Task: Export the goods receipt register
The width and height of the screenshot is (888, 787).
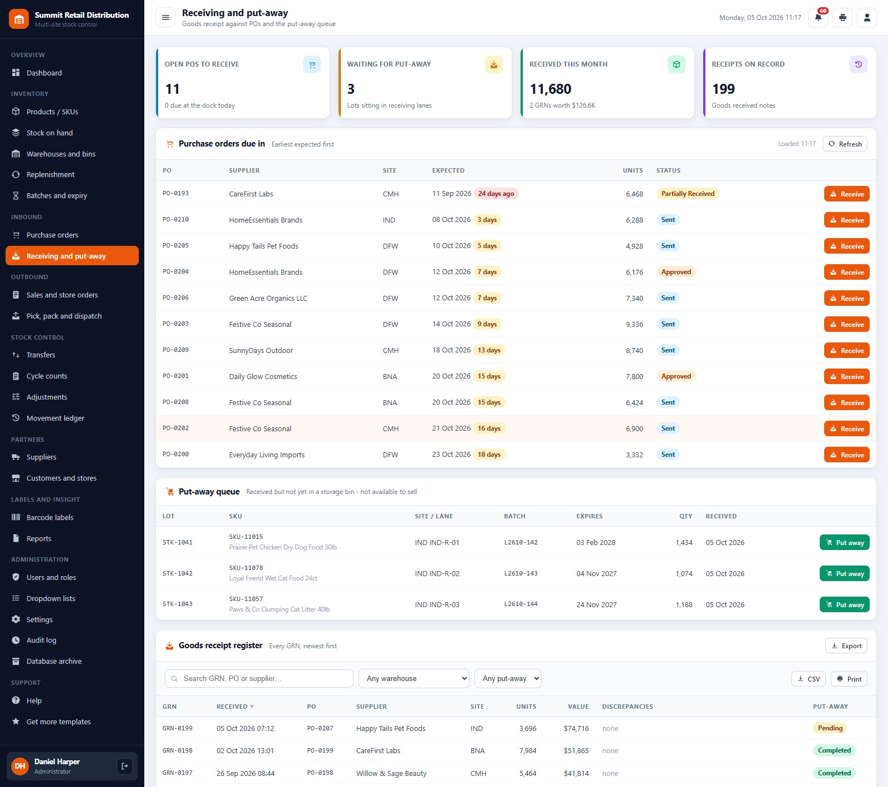Action: [846, 645]
